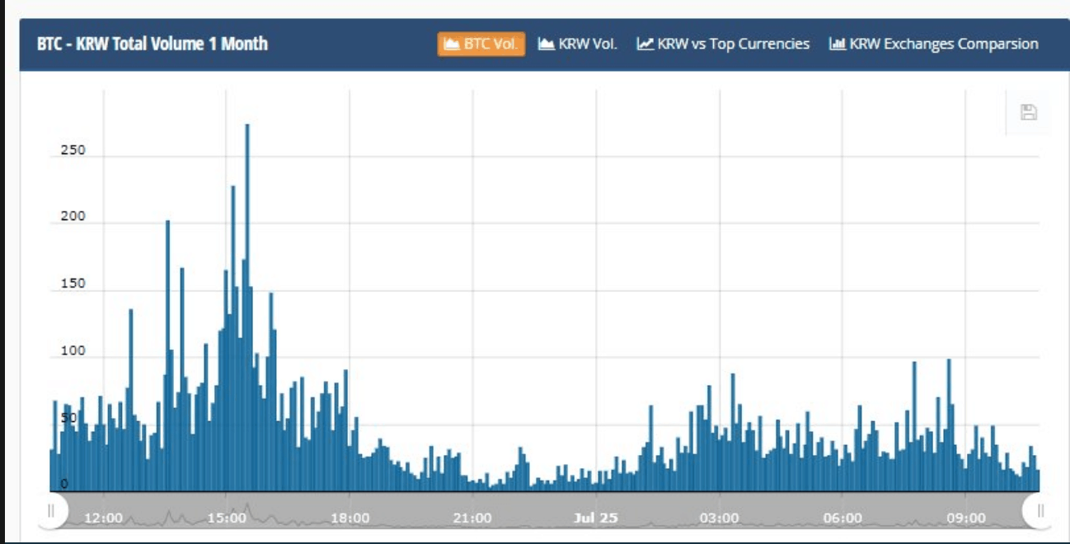The width and height of the screenshot is (1070, 544).
Task: Click the save chart floppy disk icon
Action: [1028, 112]
